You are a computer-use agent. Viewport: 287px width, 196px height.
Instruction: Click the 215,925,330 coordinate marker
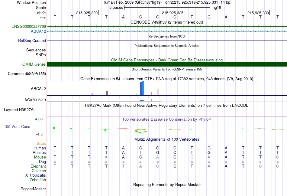click(x=258, y=13)
